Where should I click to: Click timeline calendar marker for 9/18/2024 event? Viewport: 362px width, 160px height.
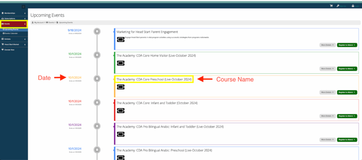pyautogui.click(x=97, y=32)
